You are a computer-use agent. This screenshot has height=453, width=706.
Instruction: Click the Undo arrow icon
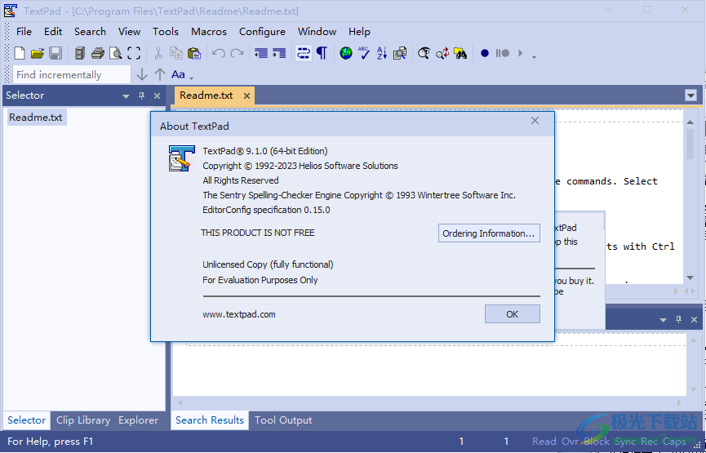(x=219, y=53)
